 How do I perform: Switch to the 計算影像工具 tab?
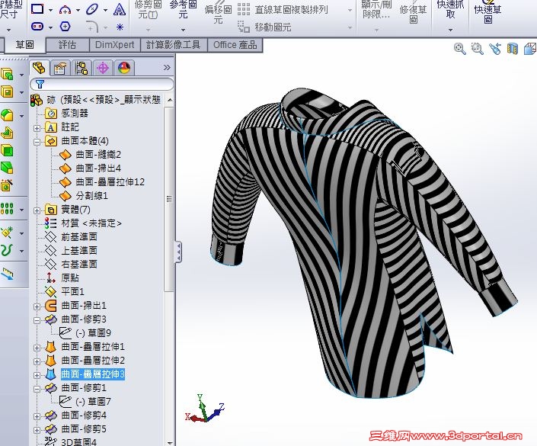click(174, 45)
